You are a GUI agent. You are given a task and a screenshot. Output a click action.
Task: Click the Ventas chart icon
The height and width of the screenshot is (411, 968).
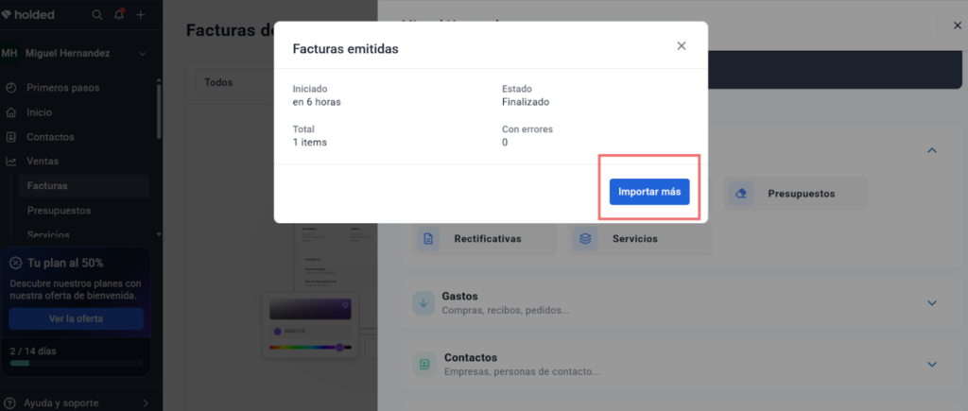(x=11, y=161)
